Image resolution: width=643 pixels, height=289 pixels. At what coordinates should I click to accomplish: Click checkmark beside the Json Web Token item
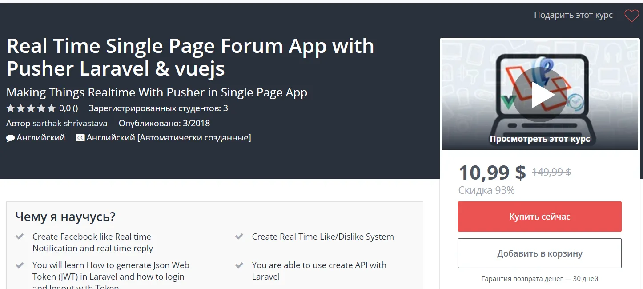tap(20, 265)
